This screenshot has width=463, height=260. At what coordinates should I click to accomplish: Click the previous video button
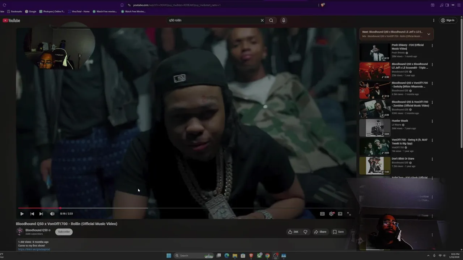tap(32, 214)
